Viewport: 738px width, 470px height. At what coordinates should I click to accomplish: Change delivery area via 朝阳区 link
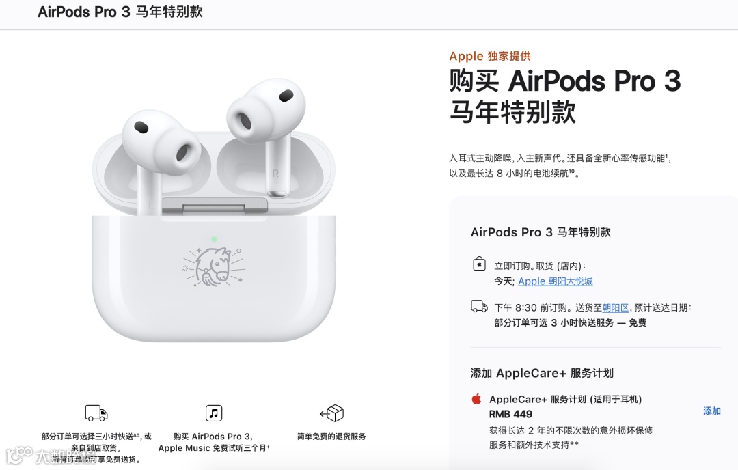point(615,307)
